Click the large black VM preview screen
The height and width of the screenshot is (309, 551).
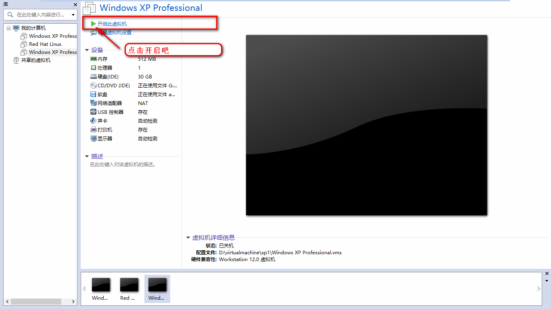(x=366, y=125)
